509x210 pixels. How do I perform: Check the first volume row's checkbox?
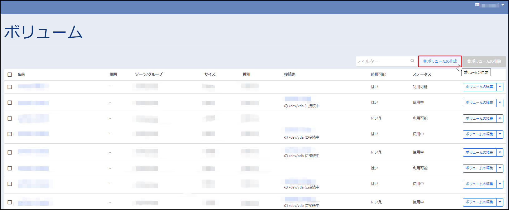tap(10, 87)
